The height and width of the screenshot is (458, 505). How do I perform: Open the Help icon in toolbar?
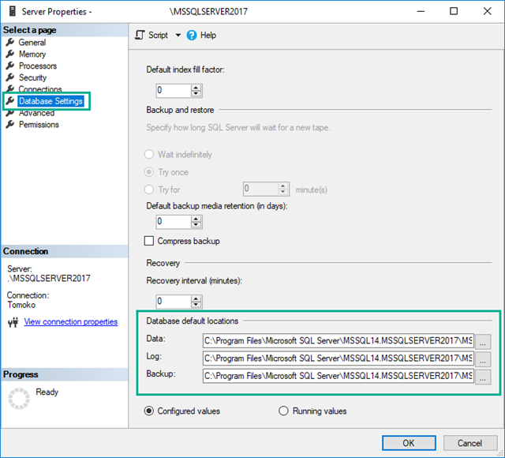[x=192, y=36]
